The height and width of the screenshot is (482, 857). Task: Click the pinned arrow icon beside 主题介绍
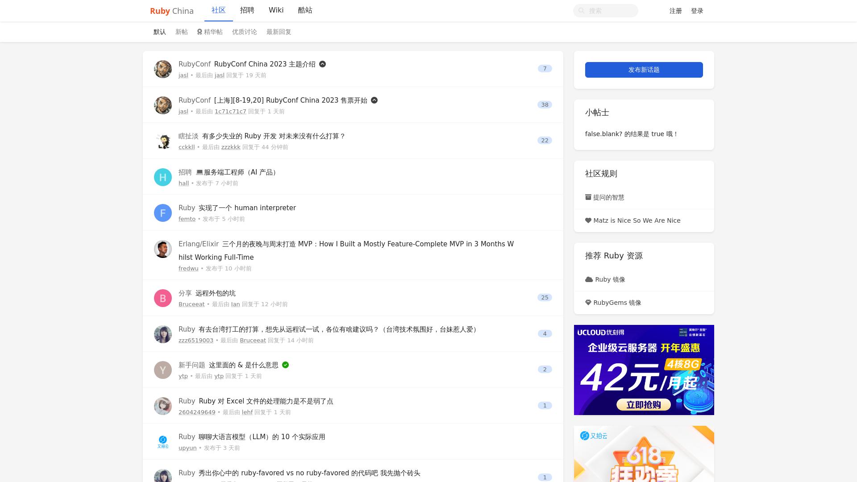click(322, 64)
